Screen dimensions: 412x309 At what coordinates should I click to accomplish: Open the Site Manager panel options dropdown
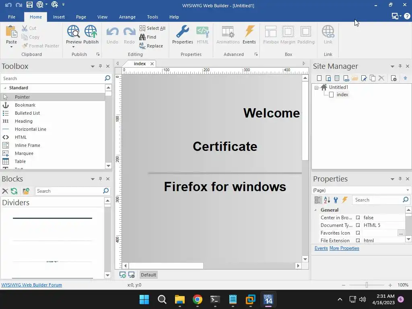pos(392,66)
